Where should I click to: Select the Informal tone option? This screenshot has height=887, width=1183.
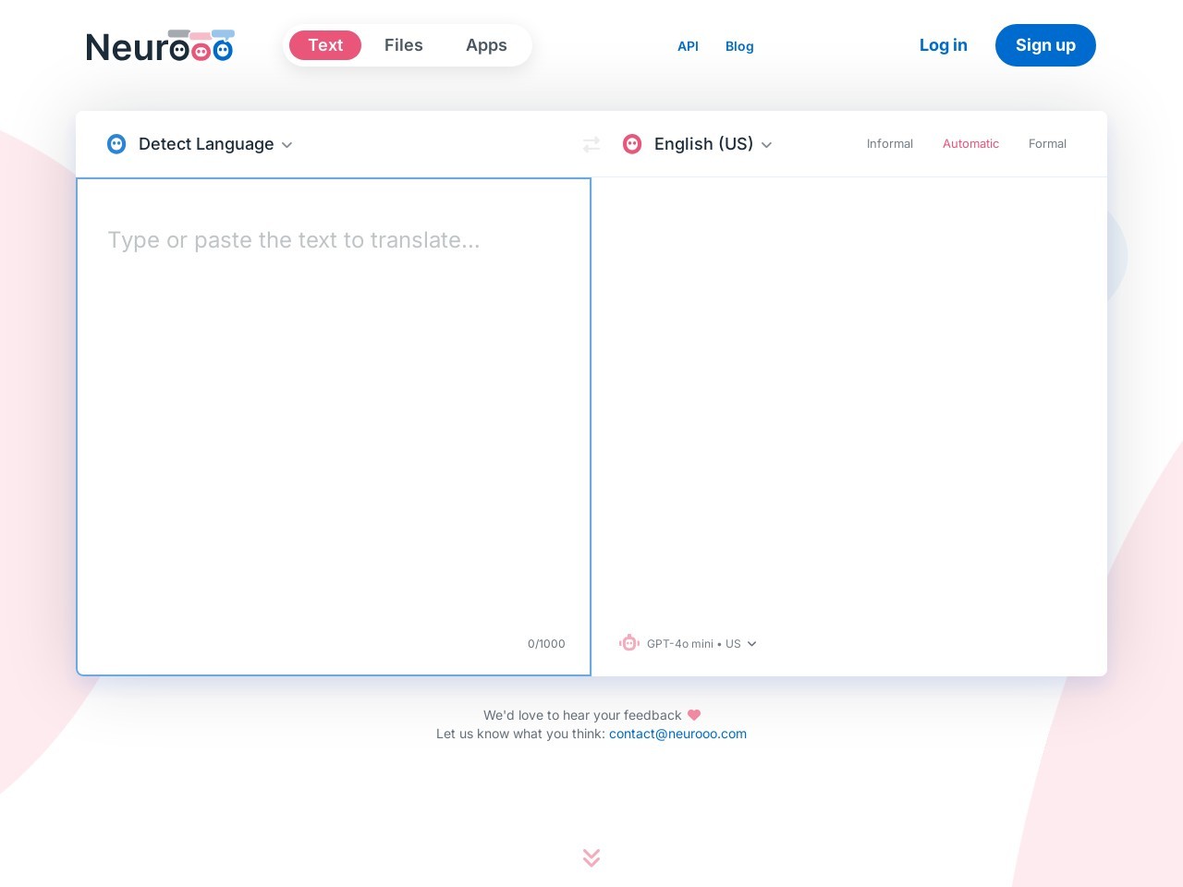point(890,144)
